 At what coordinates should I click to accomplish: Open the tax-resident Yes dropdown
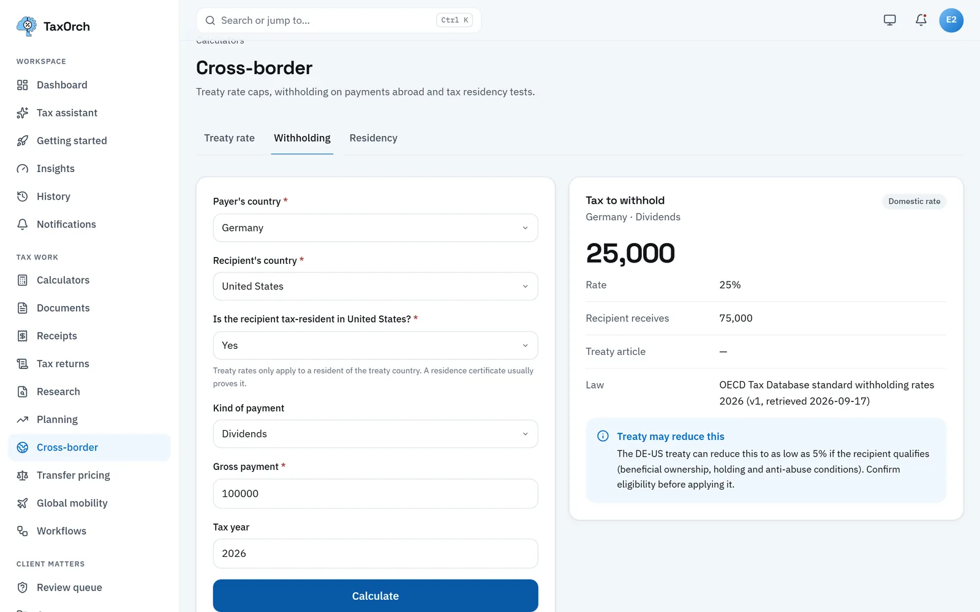375,345
